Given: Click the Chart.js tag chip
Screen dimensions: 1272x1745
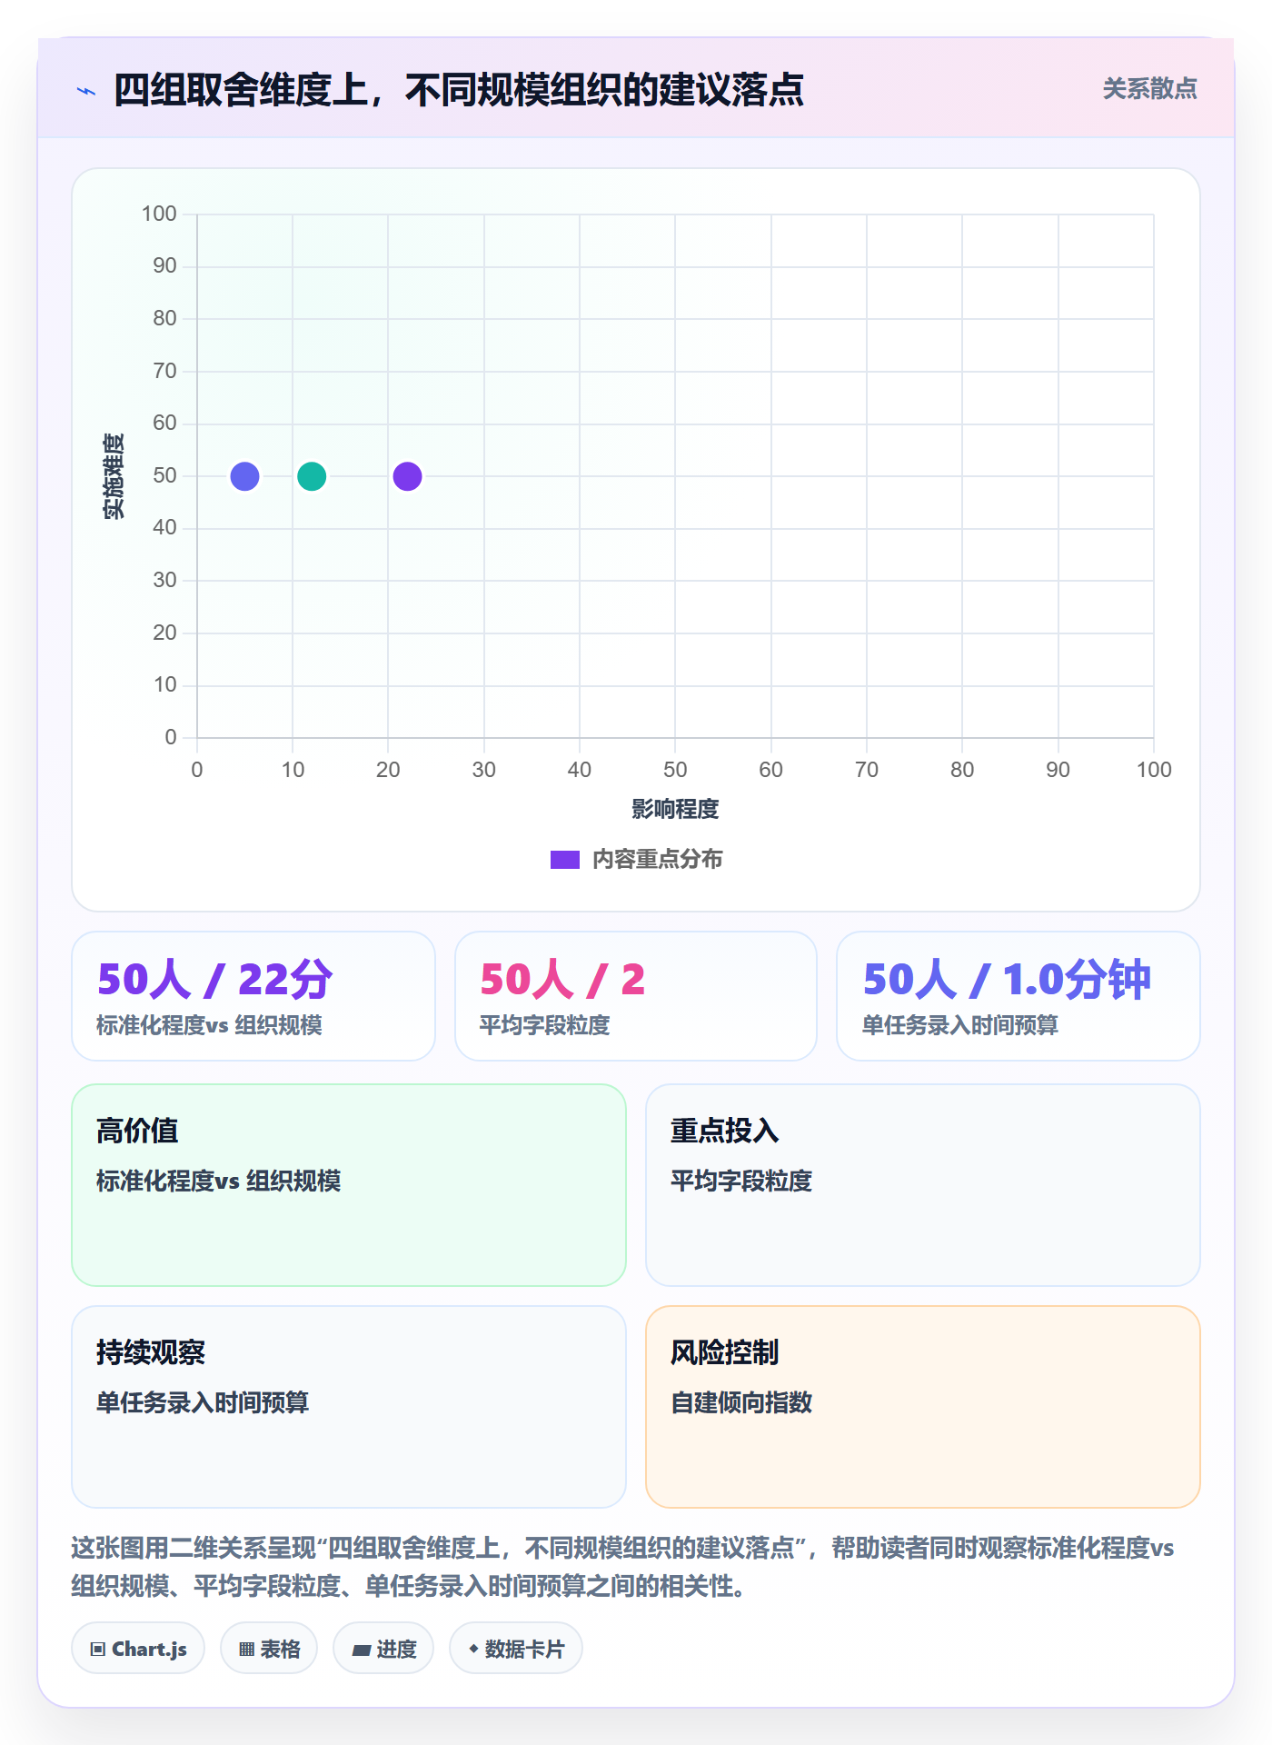Looking at the screenshot, I should click(138, 1649).
